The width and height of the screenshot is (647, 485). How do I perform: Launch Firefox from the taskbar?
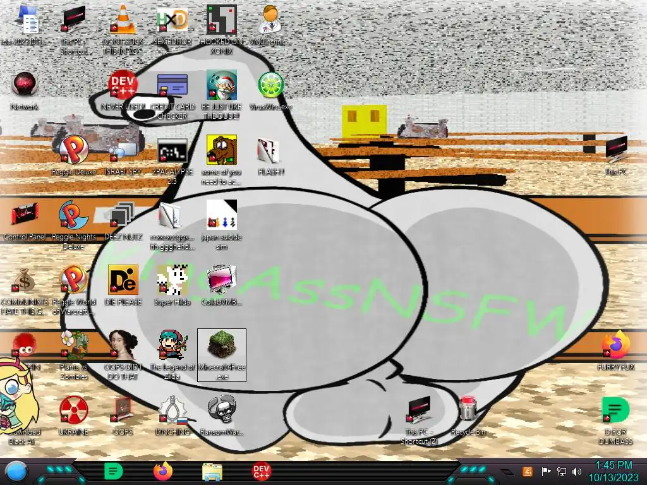[x=164, y=471]
